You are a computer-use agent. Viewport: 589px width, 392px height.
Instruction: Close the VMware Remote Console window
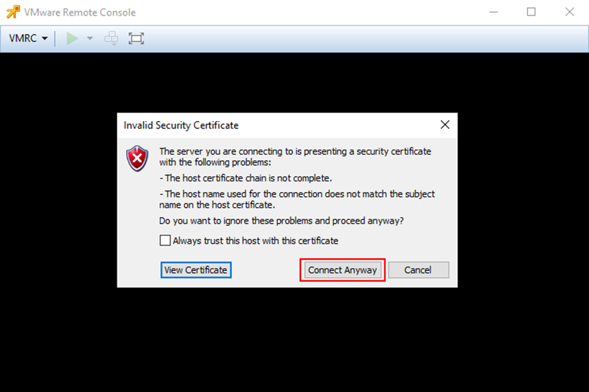coord(570,12)
